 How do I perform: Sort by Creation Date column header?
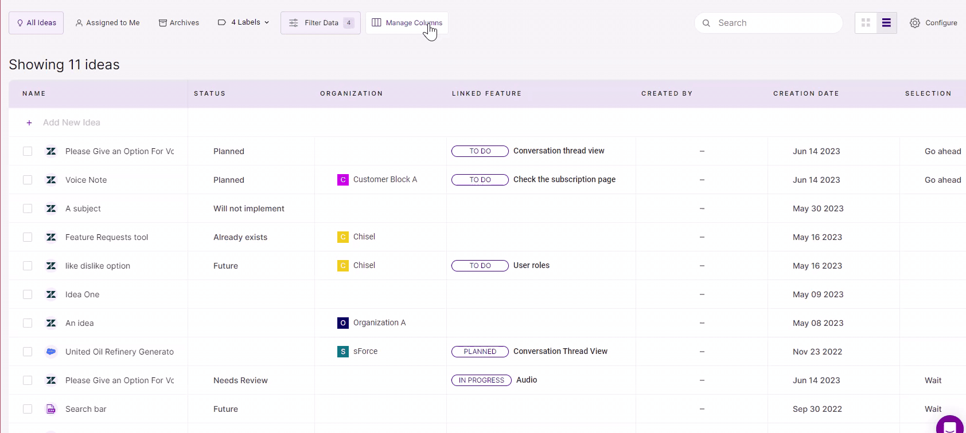tap(806, 93)
